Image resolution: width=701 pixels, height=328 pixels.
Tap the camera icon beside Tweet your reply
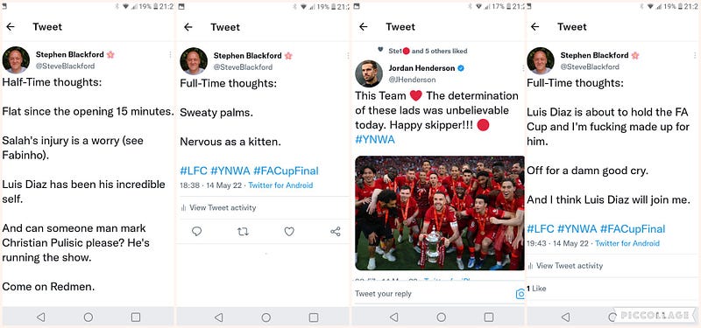[x=520, y=294]
